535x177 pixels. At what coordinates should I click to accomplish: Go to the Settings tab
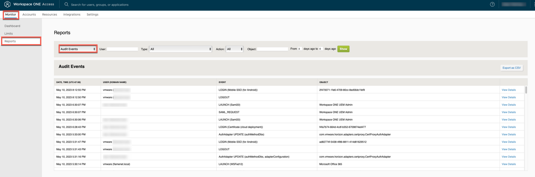pos(92,14)
